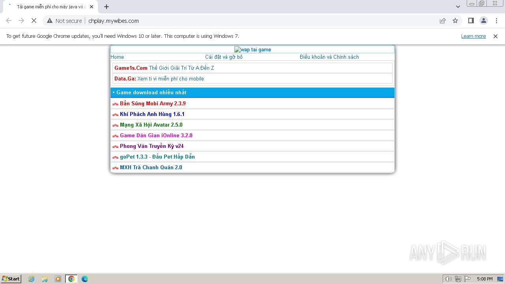Image resolution: width=505 pixels, height=284 pixels.
Task: Expand the tab search dropdown
Action: [458, 7]
